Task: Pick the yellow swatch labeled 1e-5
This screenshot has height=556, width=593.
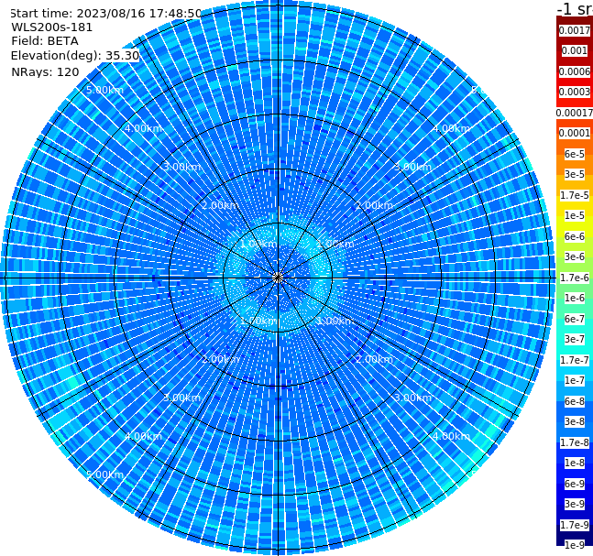Action: [575, 215]
